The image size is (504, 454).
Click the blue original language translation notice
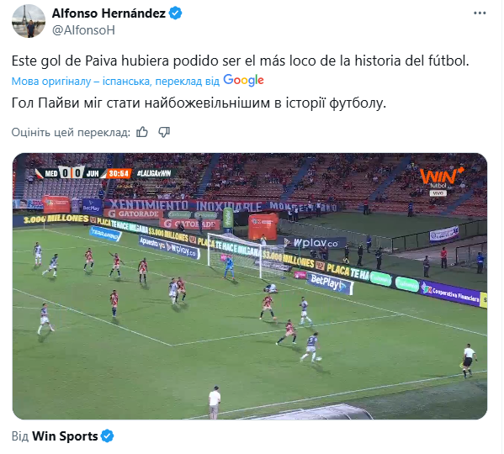pos(115,82)
